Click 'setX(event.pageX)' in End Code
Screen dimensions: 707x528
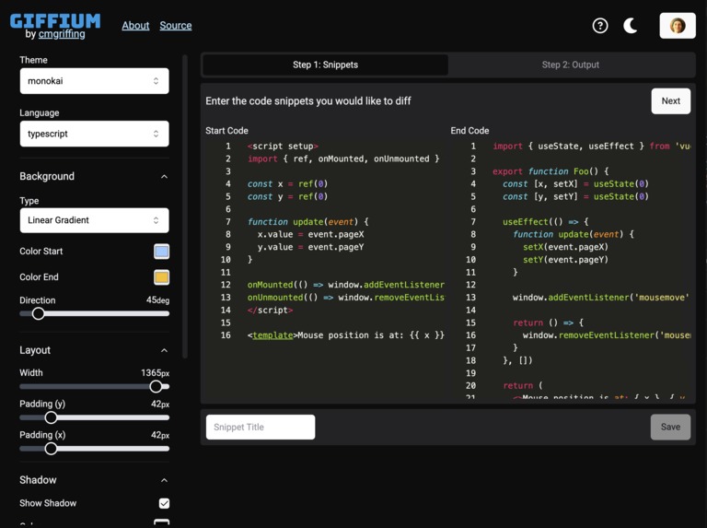[565, 247]
